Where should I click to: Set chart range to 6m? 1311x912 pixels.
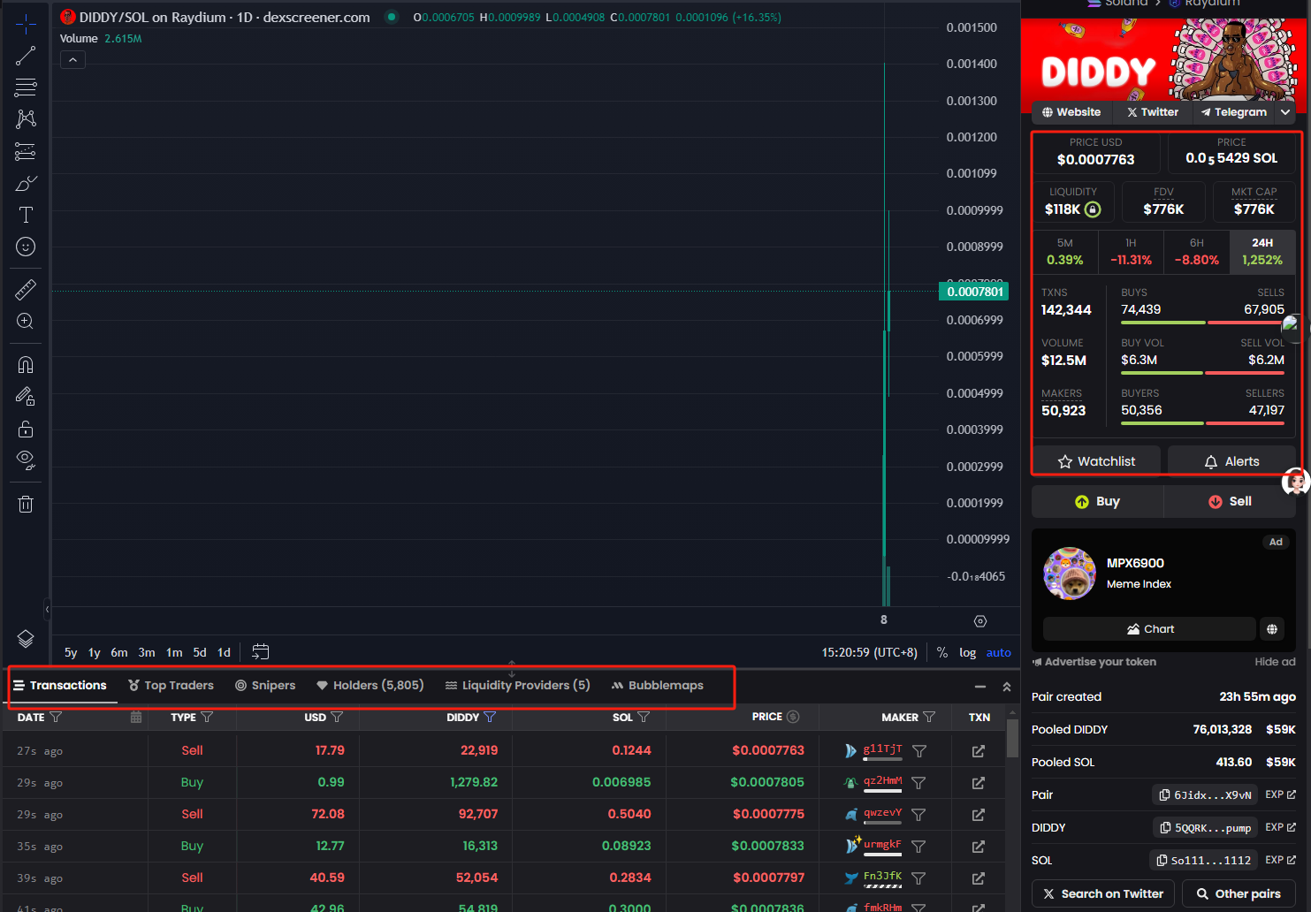(x=119, y=652)
